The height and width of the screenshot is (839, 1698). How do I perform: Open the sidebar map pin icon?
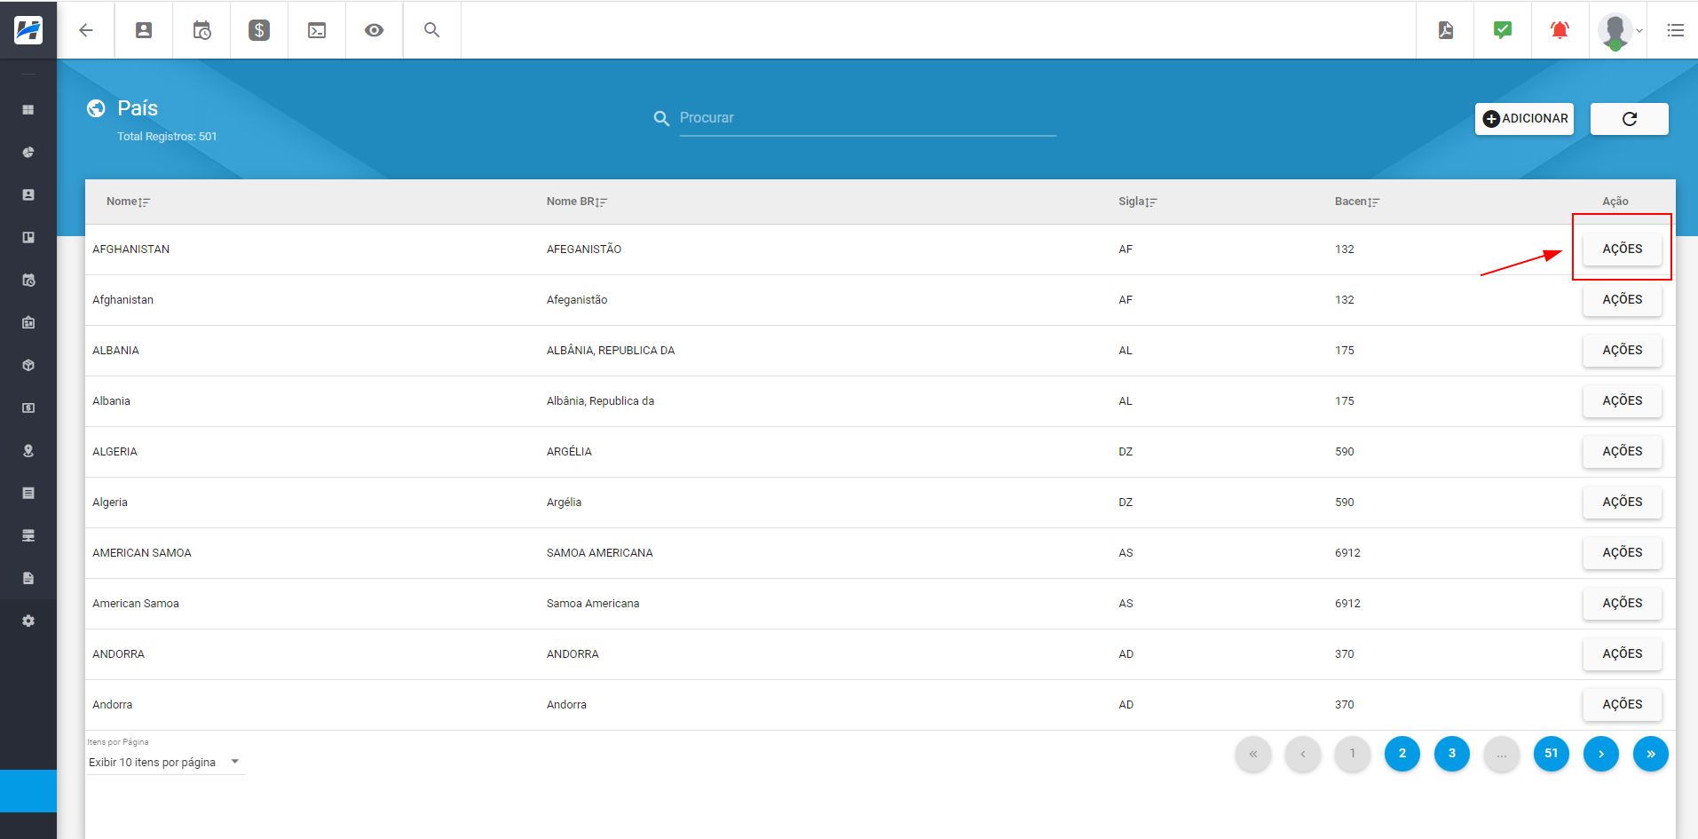(x=28, y=451)
